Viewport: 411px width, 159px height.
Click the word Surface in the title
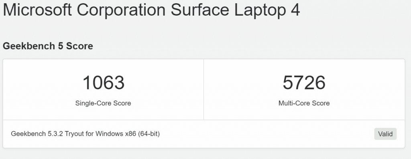[x=200, y=10]
